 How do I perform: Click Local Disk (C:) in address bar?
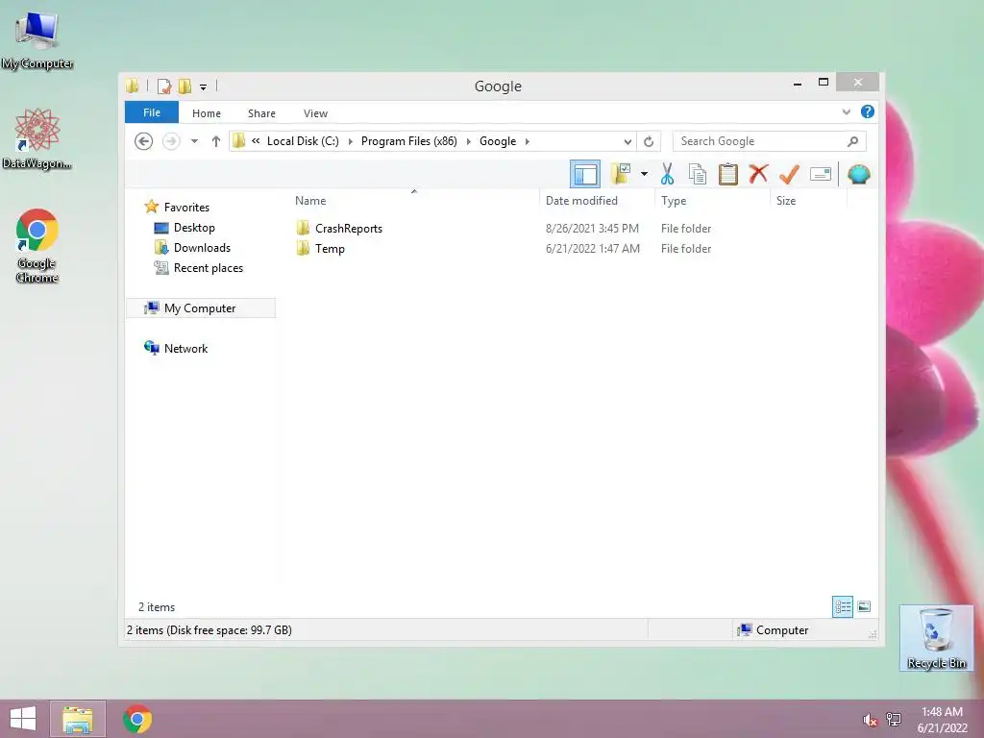(303, 141)
